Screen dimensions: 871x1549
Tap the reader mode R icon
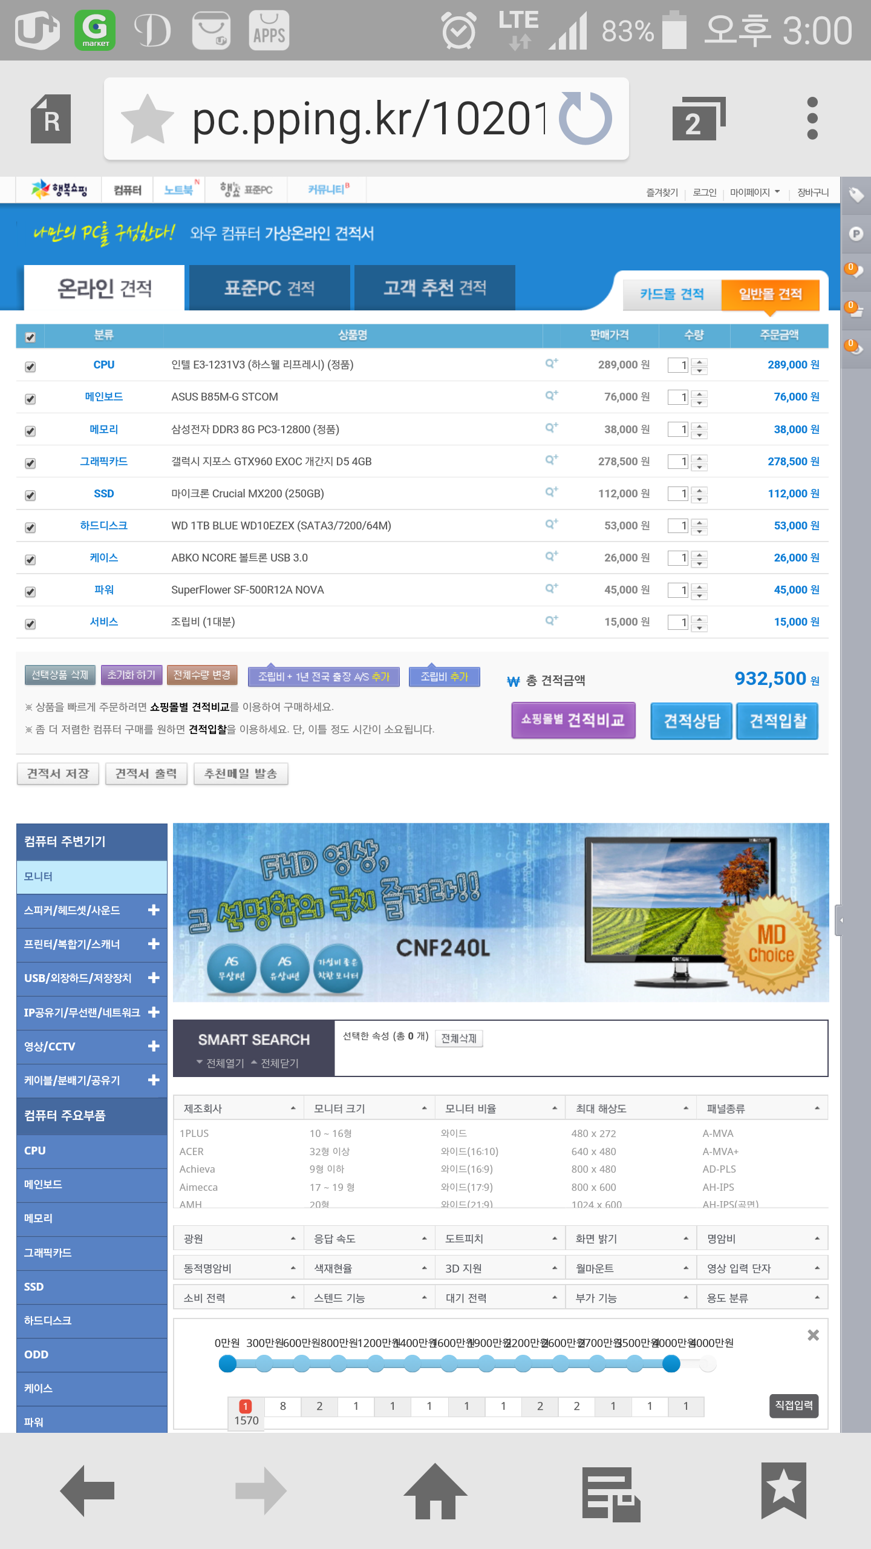point(51,119)
